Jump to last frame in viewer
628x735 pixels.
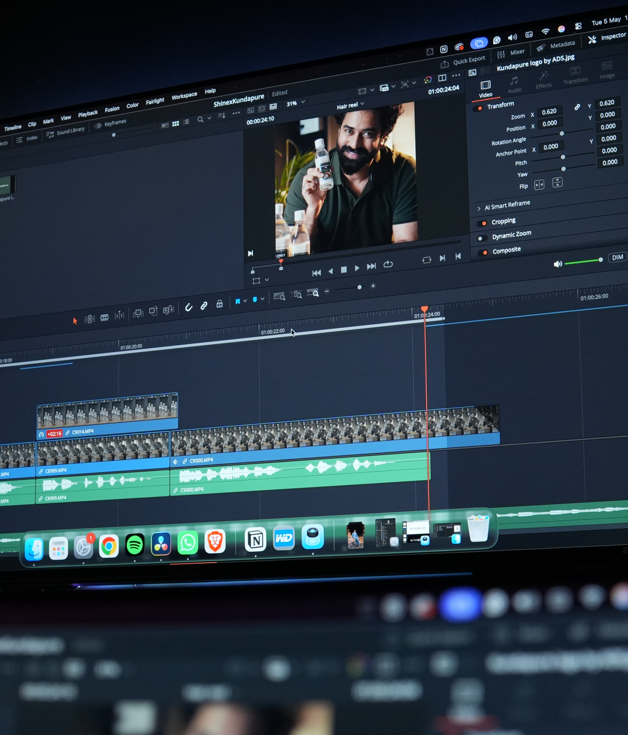coord(371,266)
